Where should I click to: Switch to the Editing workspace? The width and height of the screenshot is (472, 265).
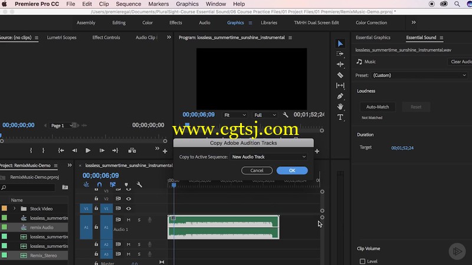(x=119, y=22)
